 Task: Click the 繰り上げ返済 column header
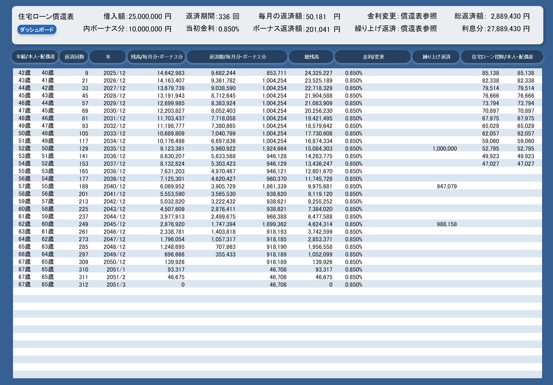pyautogui.click(x=436, y=57)
